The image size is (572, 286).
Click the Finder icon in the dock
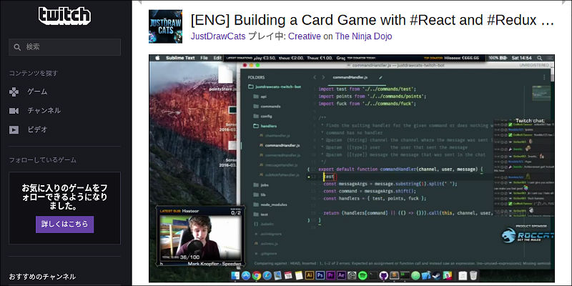[x=235, y=275]
